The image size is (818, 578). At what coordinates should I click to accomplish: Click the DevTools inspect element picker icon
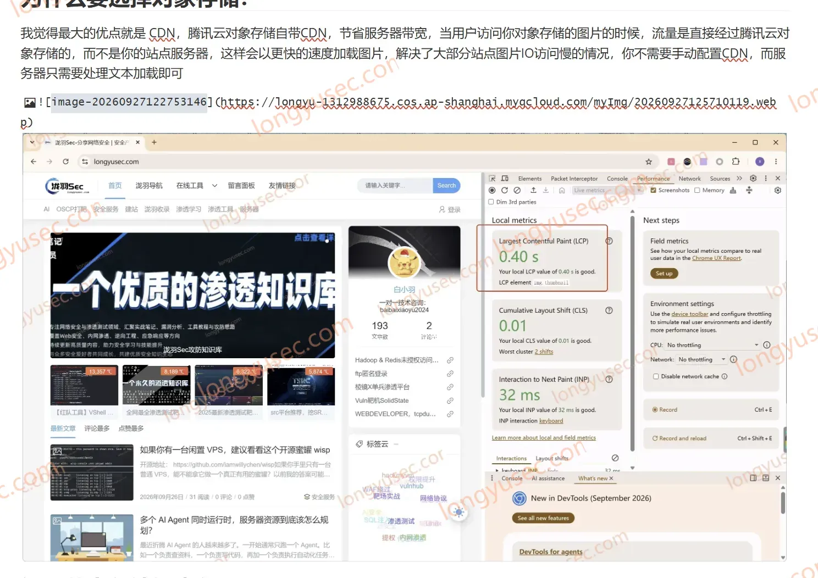click(x=492, y=179)
